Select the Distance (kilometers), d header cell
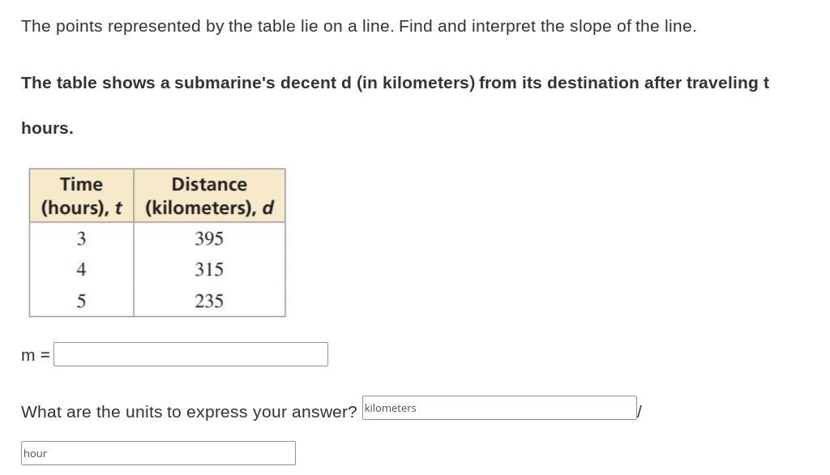Viewport: 830px width, 475px height. pos(209,195)
